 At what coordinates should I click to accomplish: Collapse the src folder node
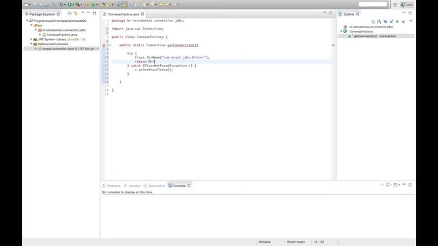point(31,25)
